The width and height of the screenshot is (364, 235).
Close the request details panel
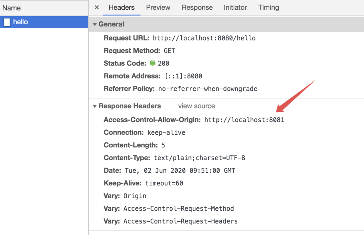[97, 7]
